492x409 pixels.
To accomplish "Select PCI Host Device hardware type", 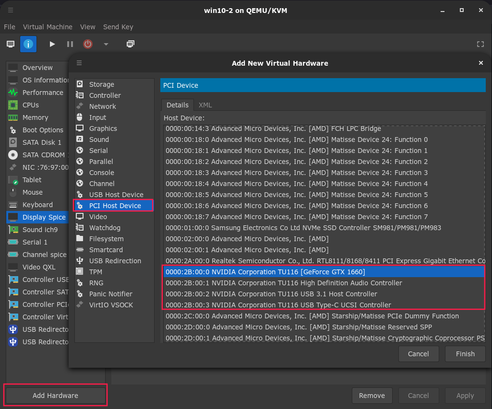I will point(115,206).
